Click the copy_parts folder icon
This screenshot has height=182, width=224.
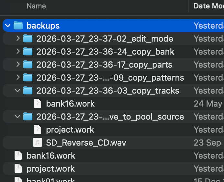28,65
